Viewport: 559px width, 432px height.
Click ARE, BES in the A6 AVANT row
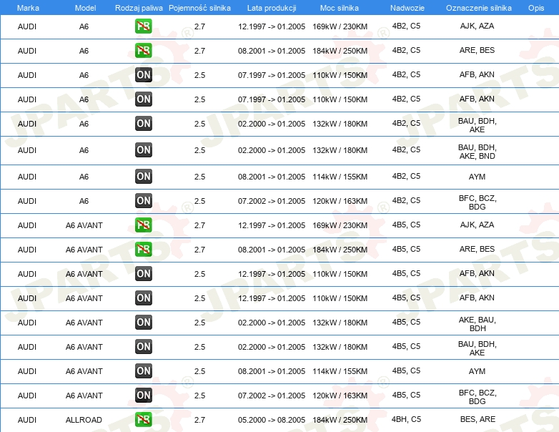[477, 249]
